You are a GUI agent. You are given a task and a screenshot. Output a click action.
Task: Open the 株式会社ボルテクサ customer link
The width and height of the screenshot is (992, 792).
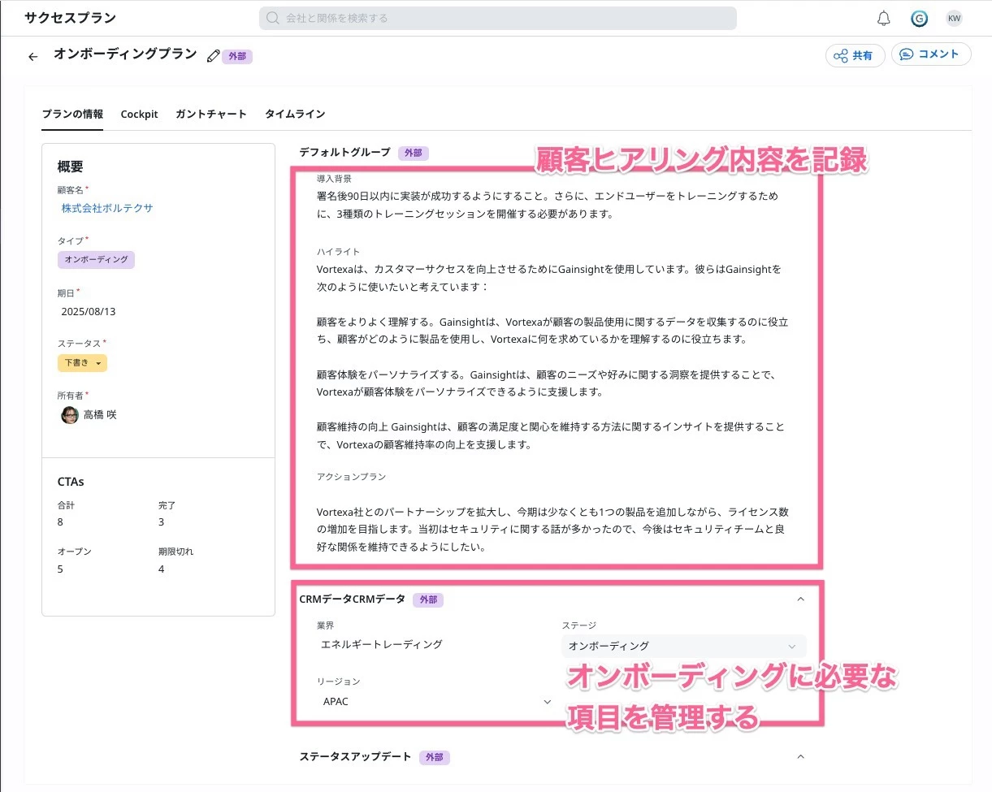pos(107,208)
